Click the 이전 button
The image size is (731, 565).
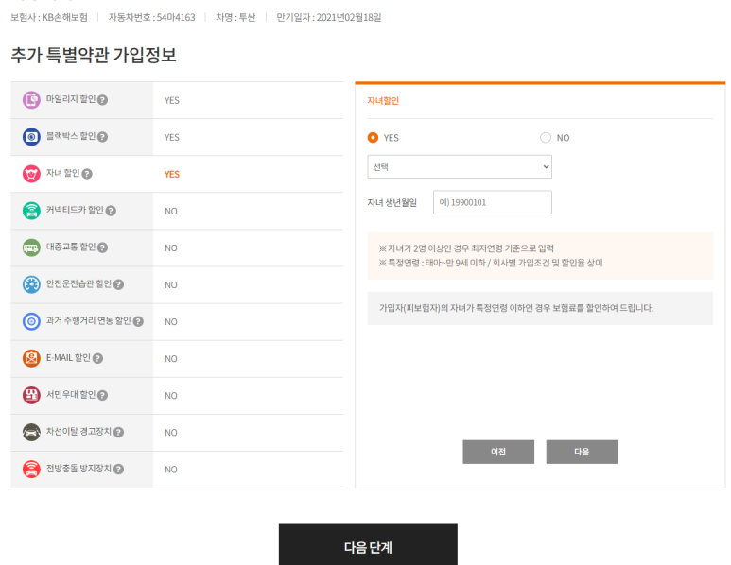tap(498, 452)
